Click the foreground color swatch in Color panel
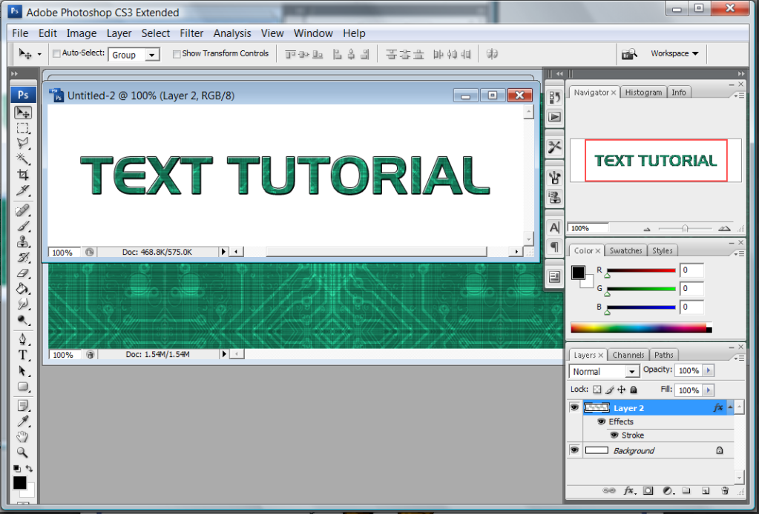 [578, 273]
